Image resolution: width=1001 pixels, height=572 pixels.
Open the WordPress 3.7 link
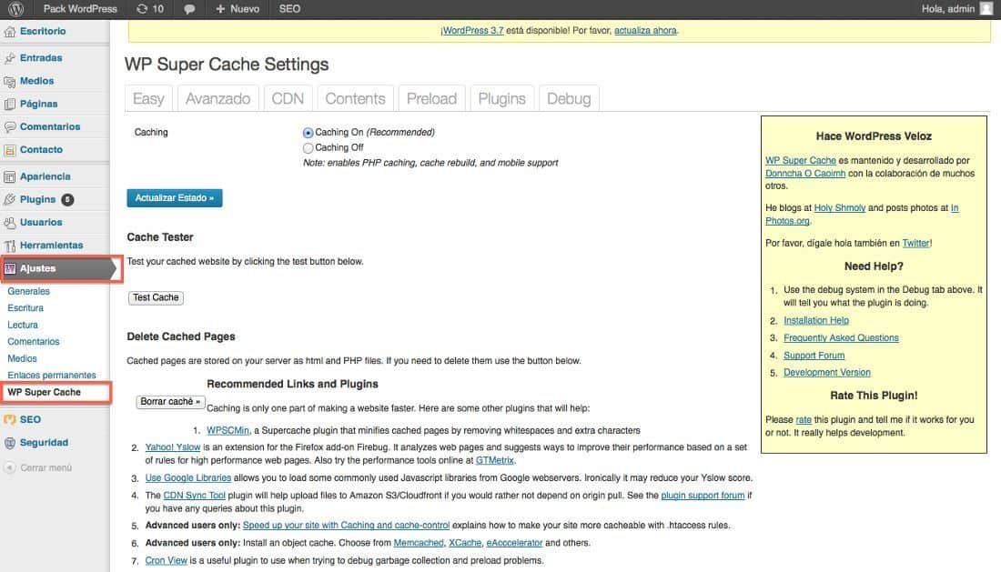click(472, 31)
